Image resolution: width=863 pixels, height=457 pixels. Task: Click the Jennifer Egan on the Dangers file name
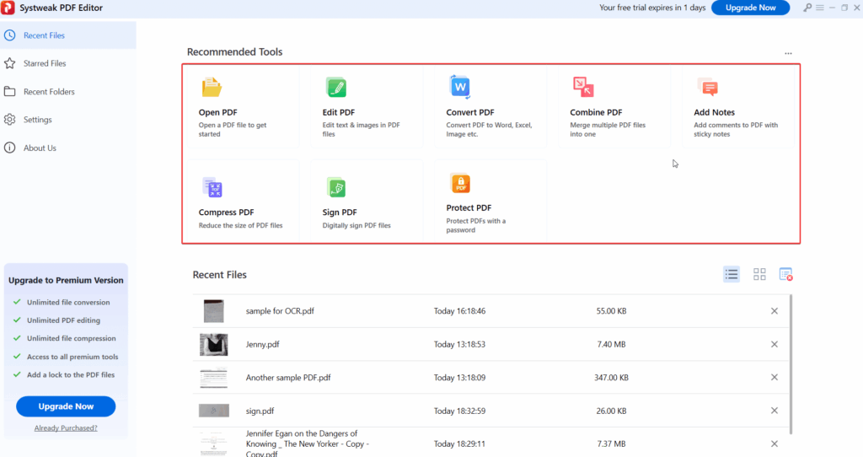click(x=307, y=444)
